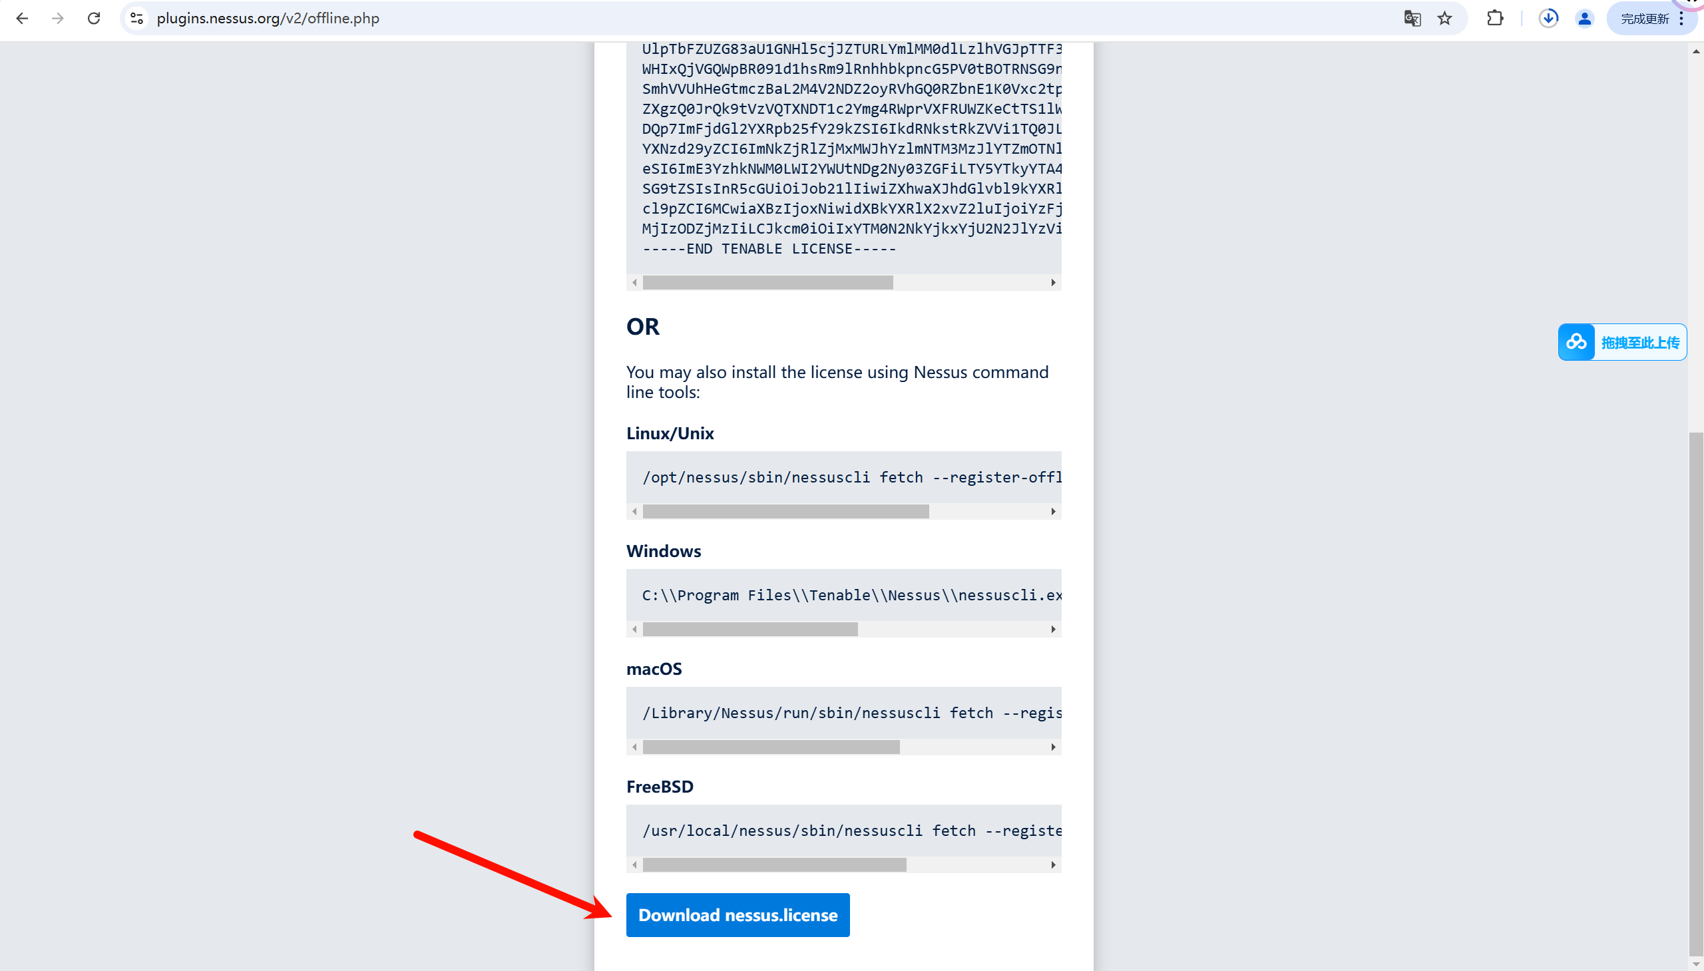Open the user profile avatar icon

pos(1584,18)
